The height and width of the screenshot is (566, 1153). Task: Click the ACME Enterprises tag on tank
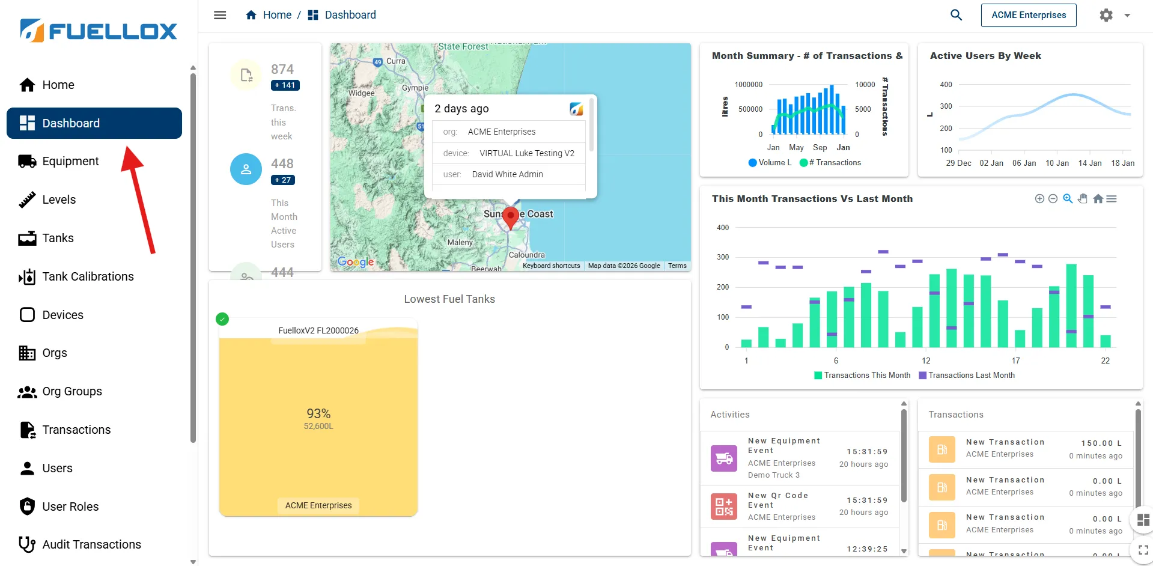point(318,505)
